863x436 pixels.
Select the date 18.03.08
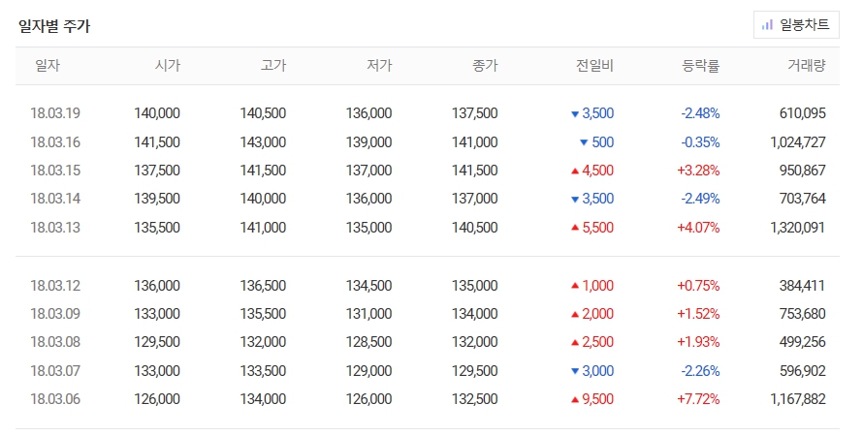pyautogui.click(x=55, y=342)
